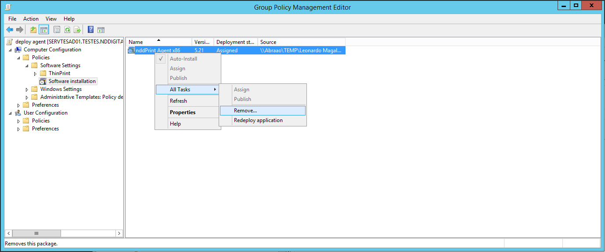This screenshot has height=252, width=605.
Task: Click the Export List toolbar icon
Action: click(77, 30)
